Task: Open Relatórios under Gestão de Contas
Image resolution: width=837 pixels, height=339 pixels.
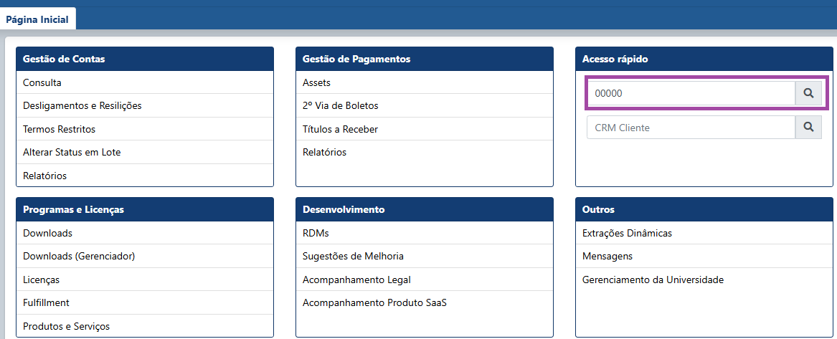Action: click(x=44, y=176)
